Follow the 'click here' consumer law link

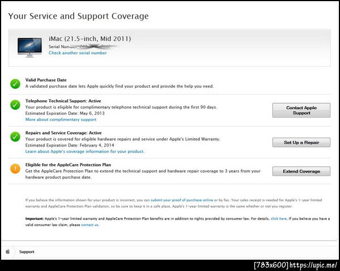pos(279,218)
